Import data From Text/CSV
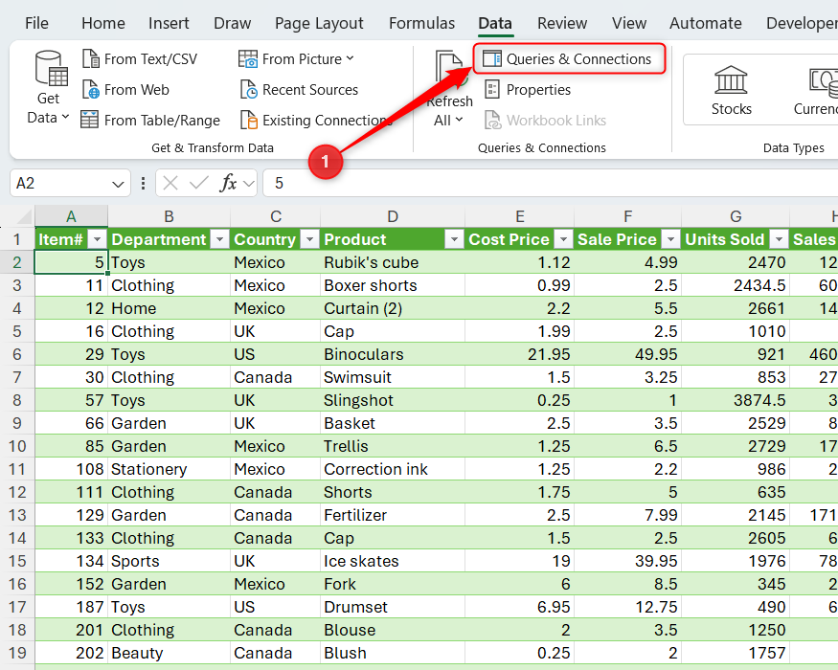The width and height of the screenshot is (838, 670). [x=140, y=58]
